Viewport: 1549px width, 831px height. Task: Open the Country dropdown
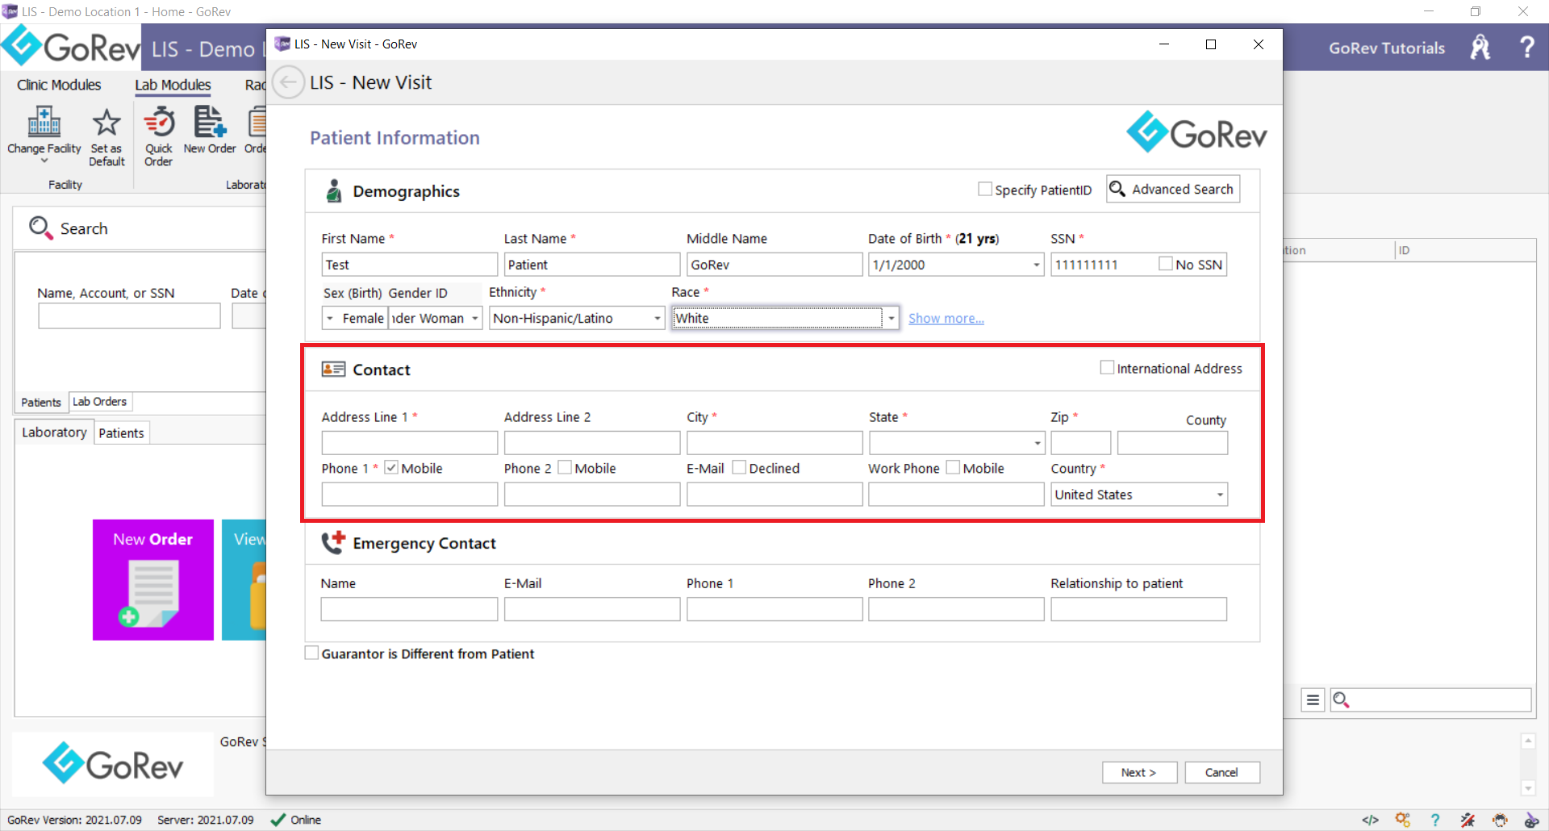(x=1220, y=495)
